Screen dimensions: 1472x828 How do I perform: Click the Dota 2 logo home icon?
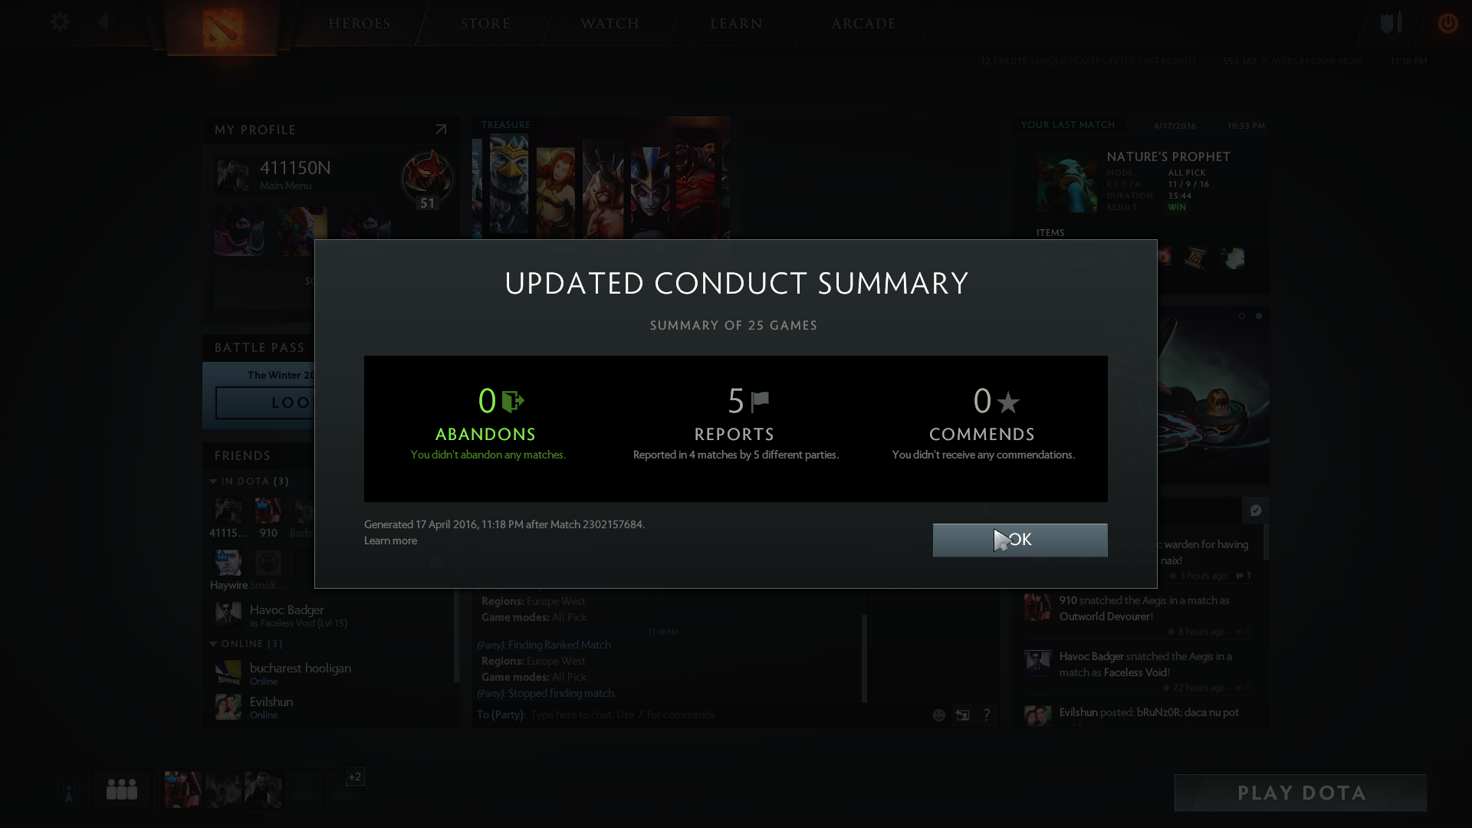222,28
